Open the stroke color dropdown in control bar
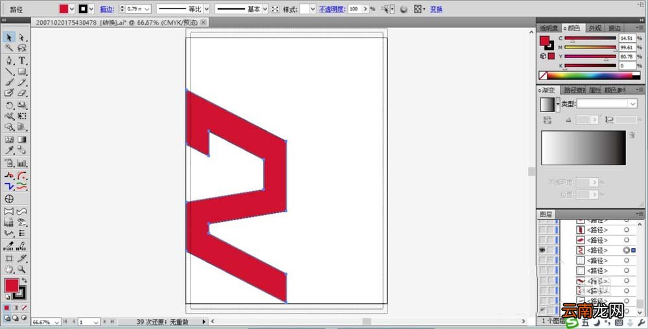Viewport: 648px width, 329px height. point(91,8)
